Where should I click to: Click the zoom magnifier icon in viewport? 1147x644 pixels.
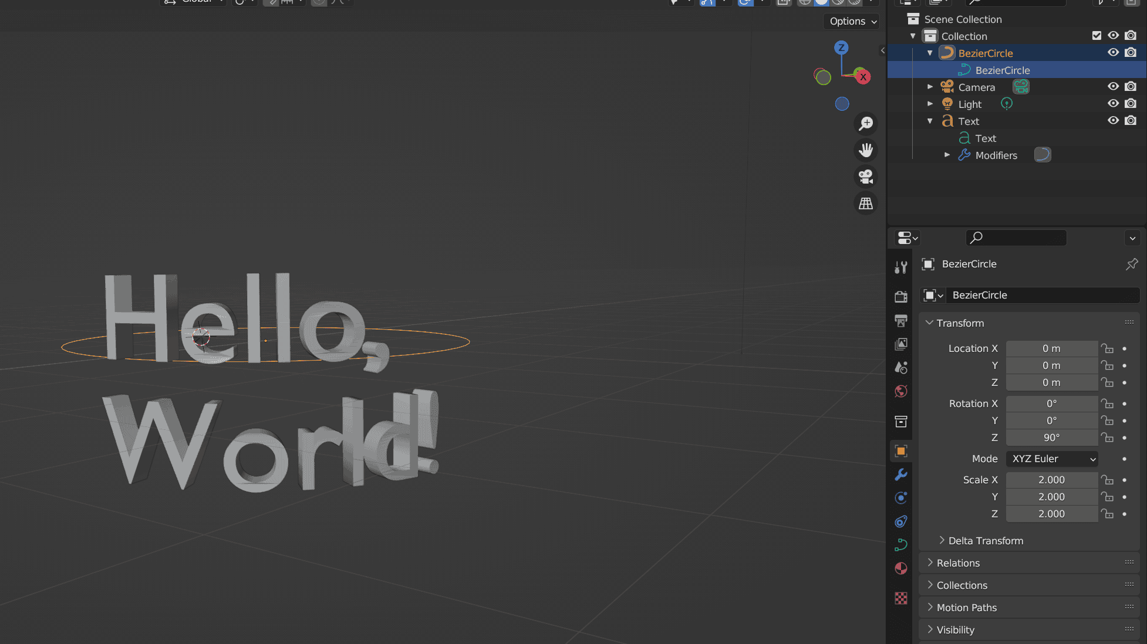pyautogui.click(x=866, y=123)
